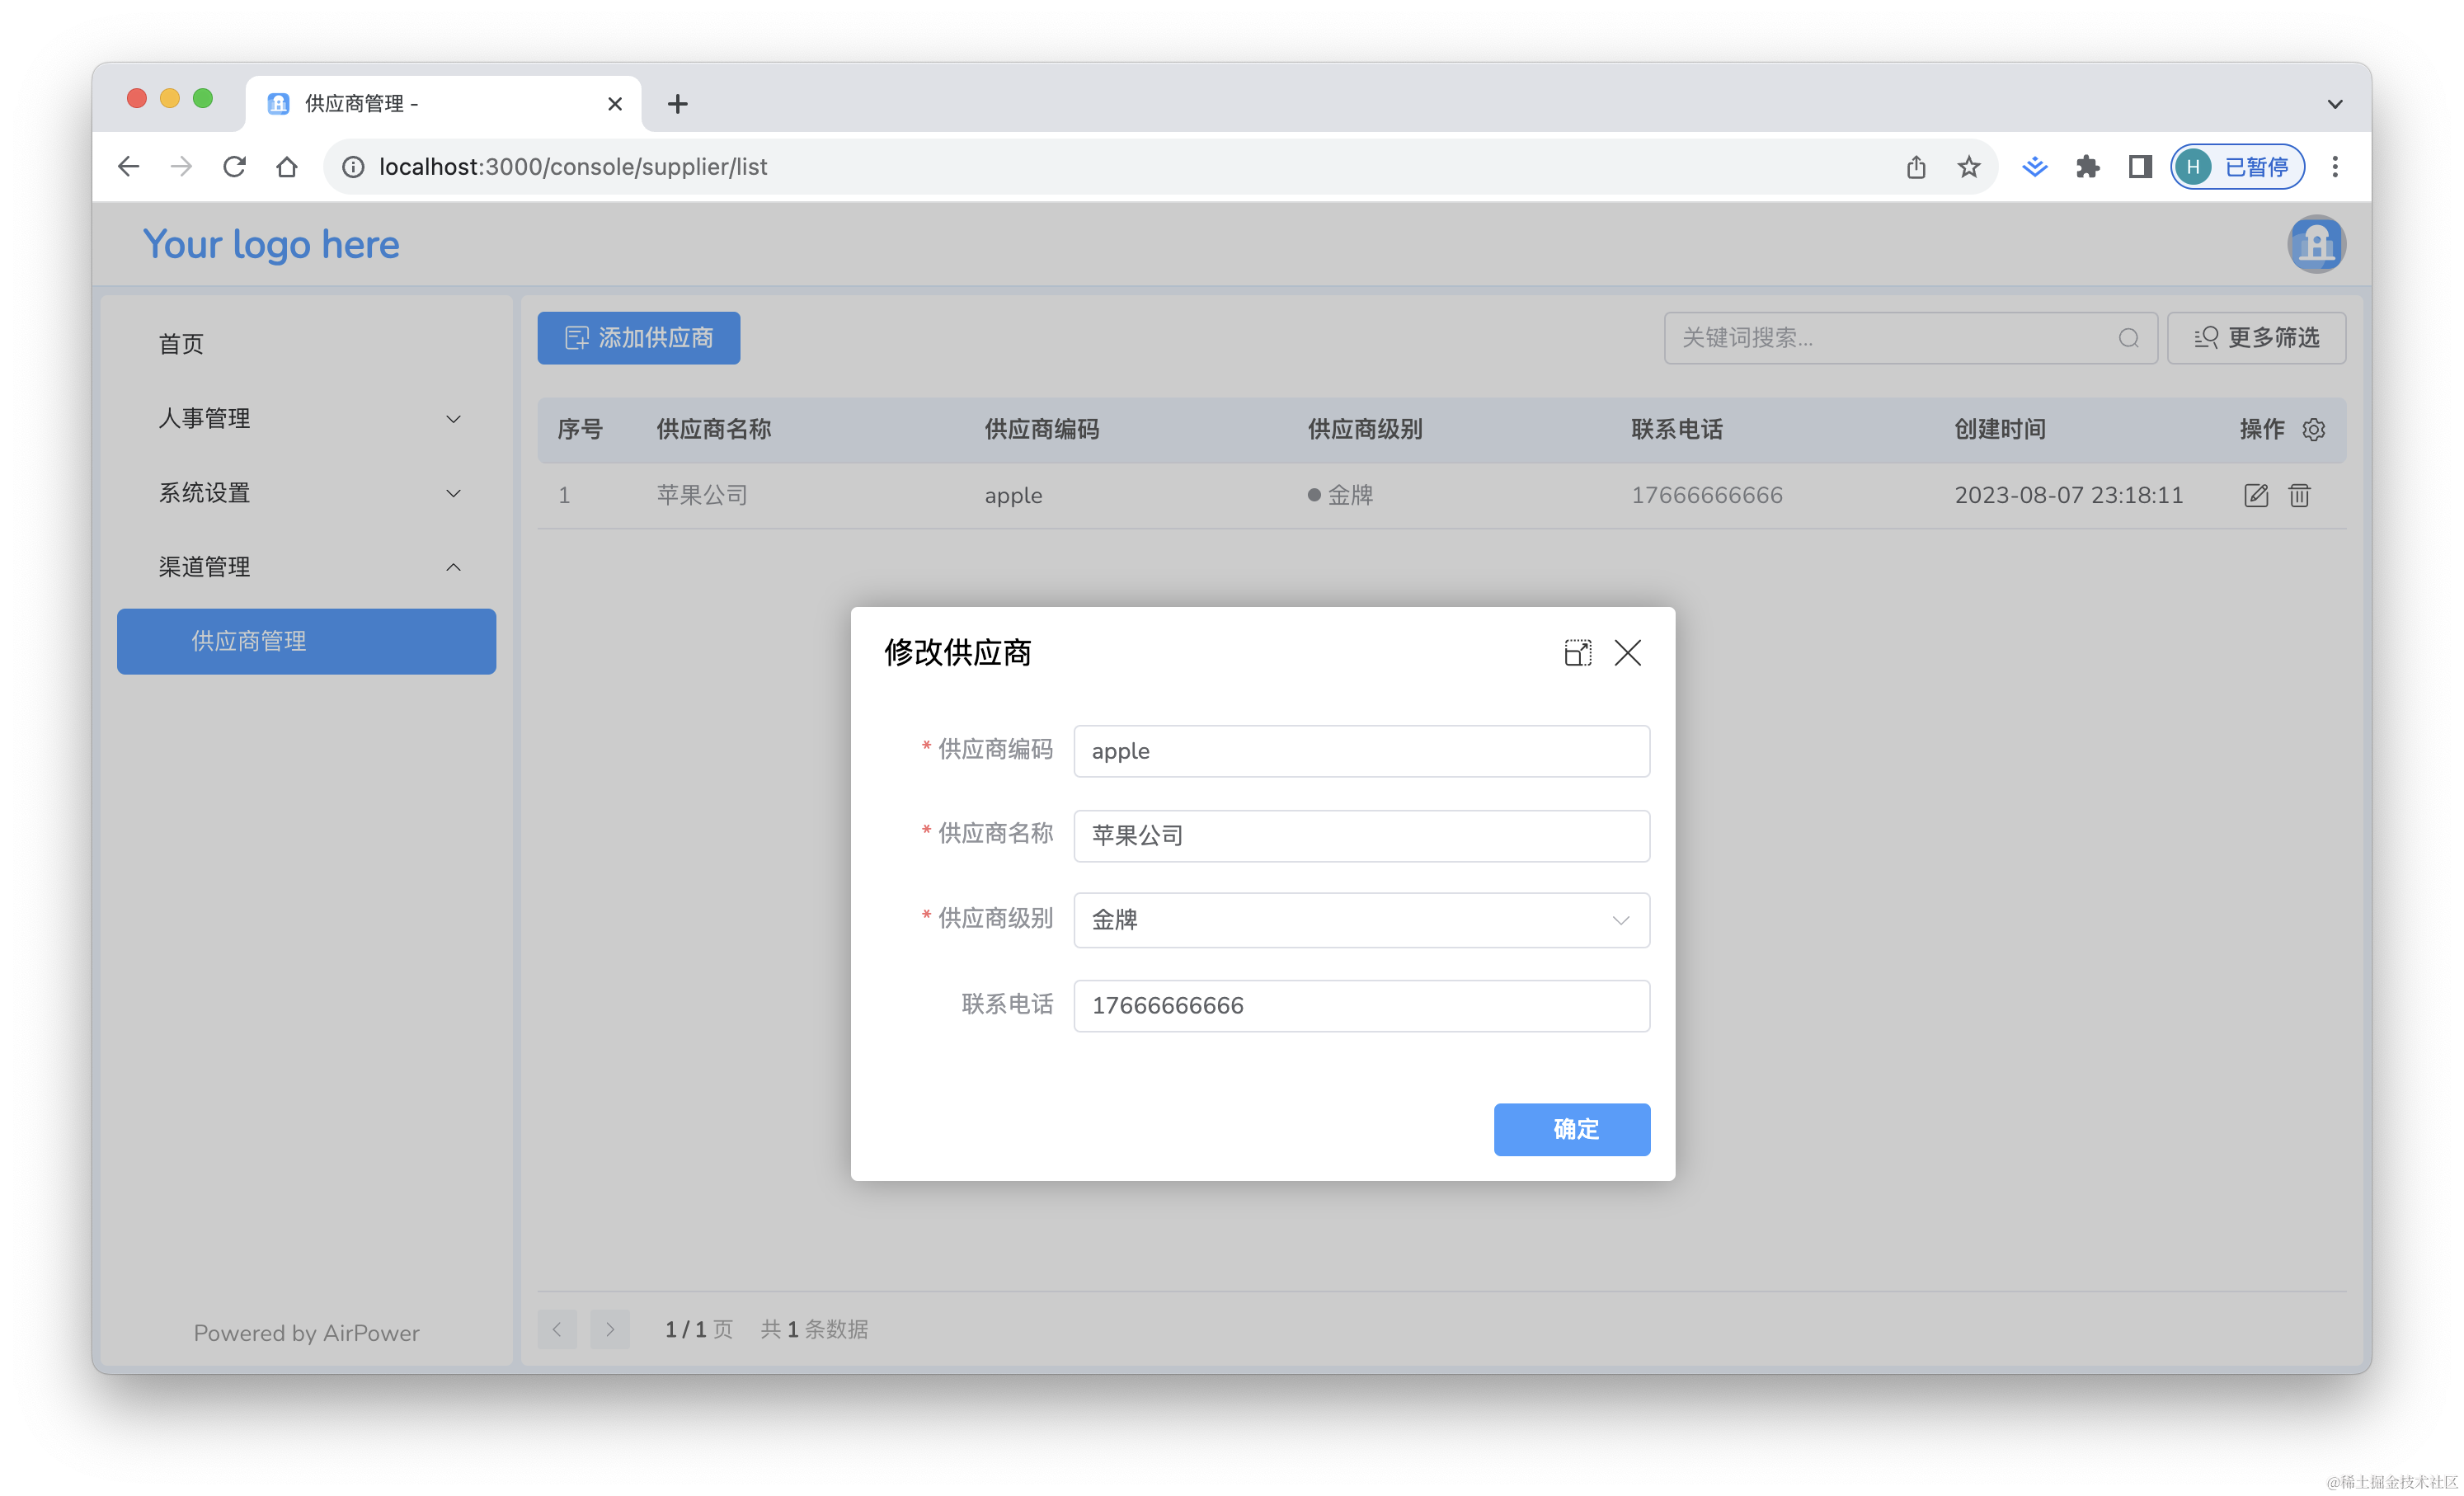Open column settings gear in table header
The height and width of the screenshot is (1496, 2464).
pos(2314,429)
